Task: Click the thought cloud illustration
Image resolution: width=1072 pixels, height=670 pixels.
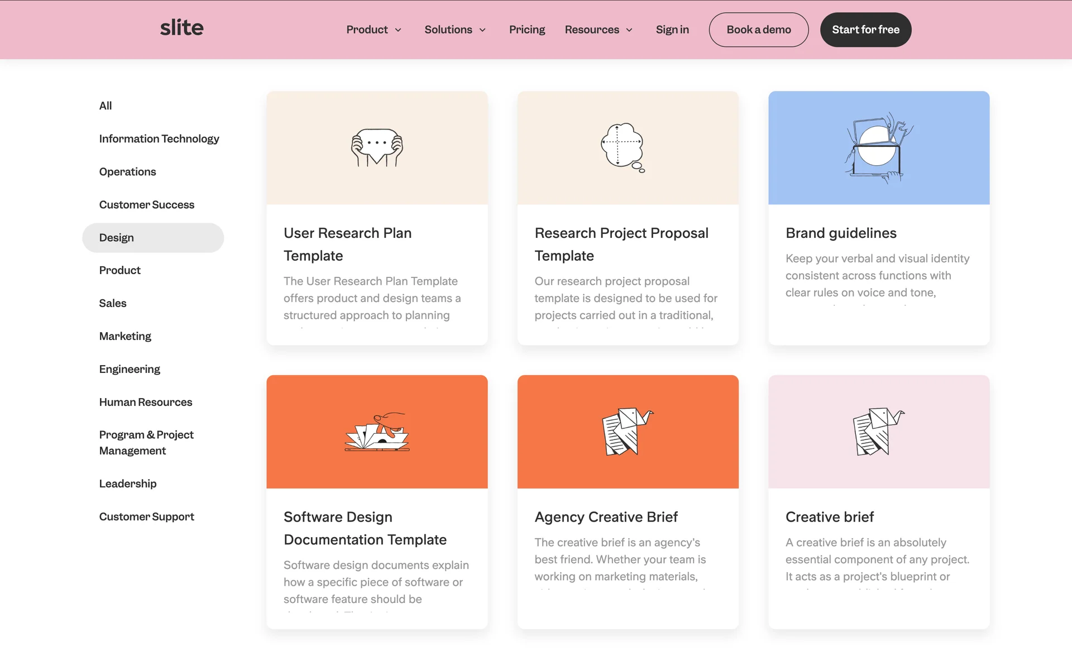Action: point(623,147)
